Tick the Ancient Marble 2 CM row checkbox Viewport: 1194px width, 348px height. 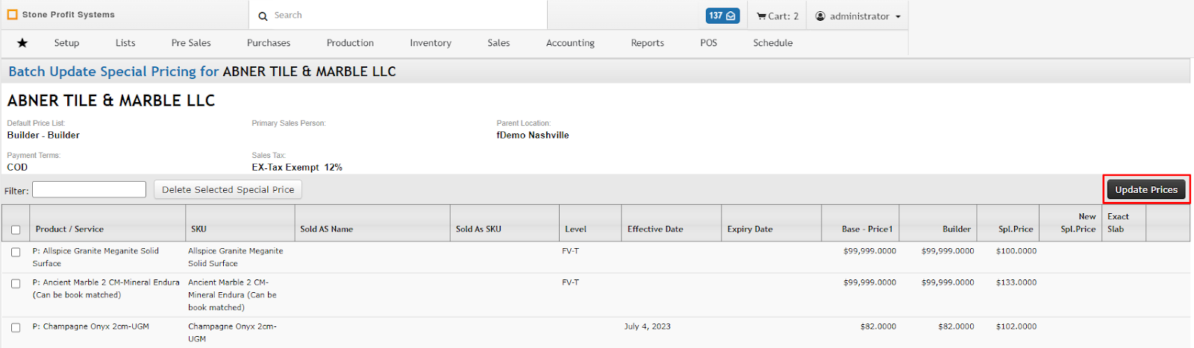(x=16, y=283)
